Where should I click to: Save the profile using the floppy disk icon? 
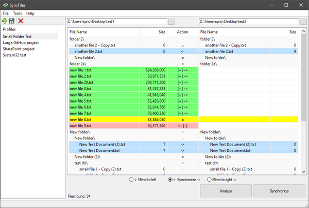click(12, 21)
